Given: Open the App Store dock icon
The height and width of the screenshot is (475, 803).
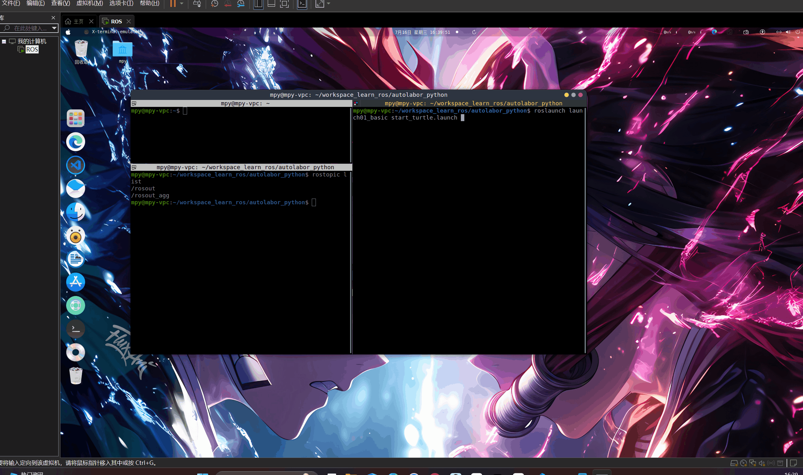Looking at the screenshot, I should point(76,282).
